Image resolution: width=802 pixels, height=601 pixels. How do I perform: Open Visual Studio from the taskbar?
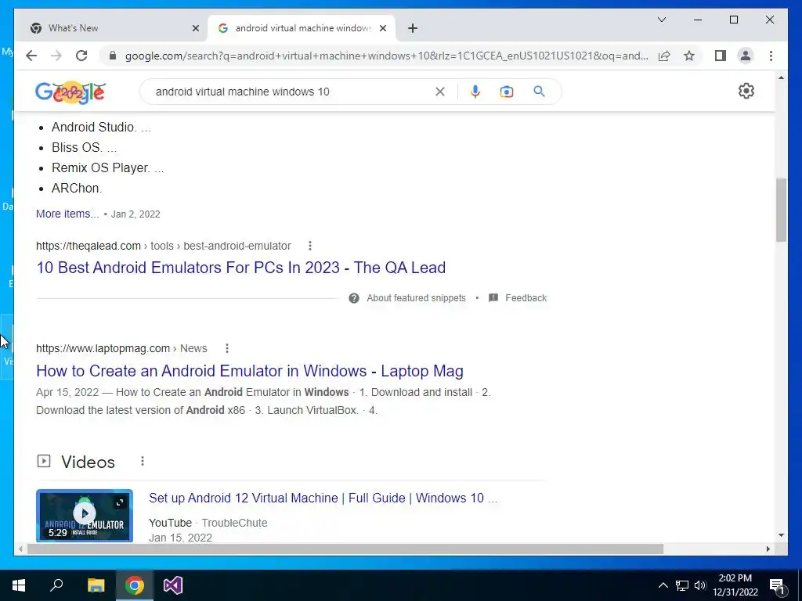pyautogui.click(x=173, y=585)
